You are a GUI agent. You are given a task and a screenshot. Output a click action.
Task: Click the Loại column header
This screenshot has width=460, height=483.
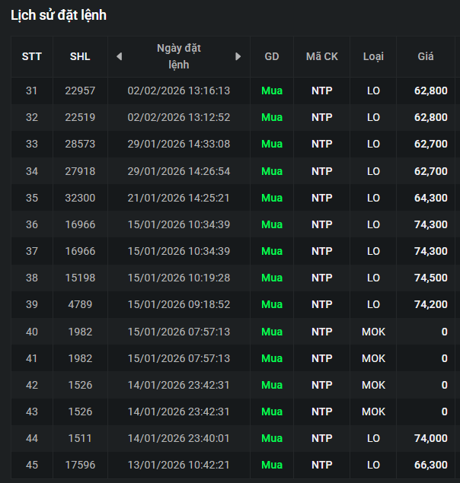373,57
